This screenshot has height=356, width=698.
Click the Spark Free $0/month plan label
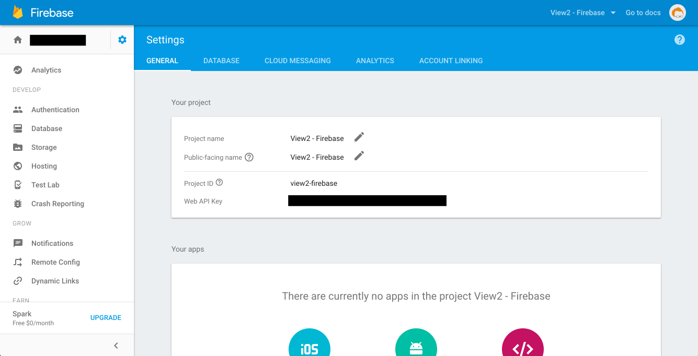[33, 318]
